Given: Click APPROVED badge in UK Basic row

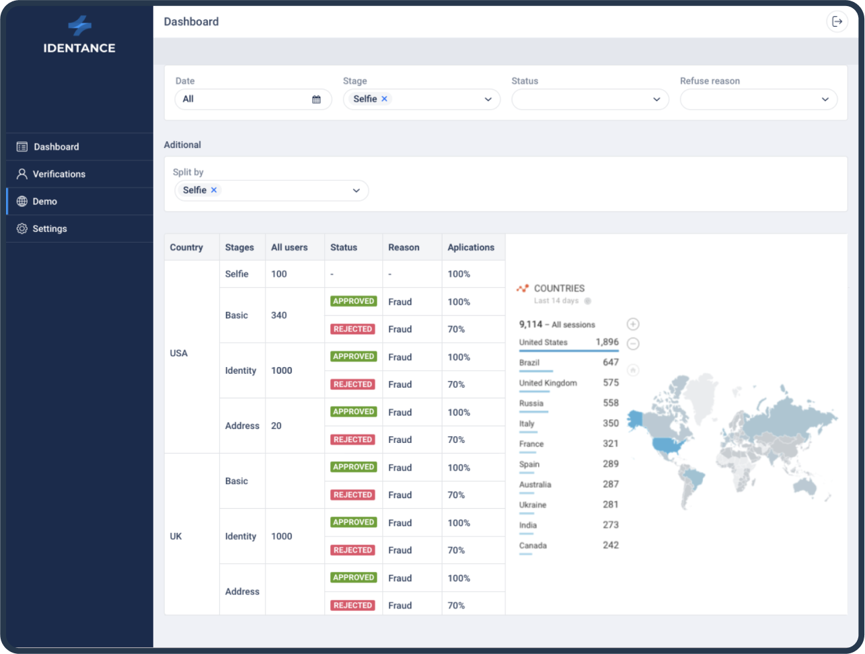Looking at the screenshot, I should pyautogui.click(x=353, y=467).
